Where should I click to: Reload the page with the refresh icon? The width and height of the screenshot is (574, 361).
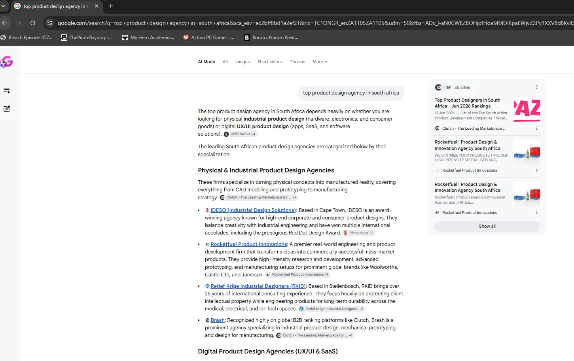click(x=33, y=23)
